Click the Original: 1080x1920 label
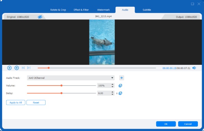 18,17
